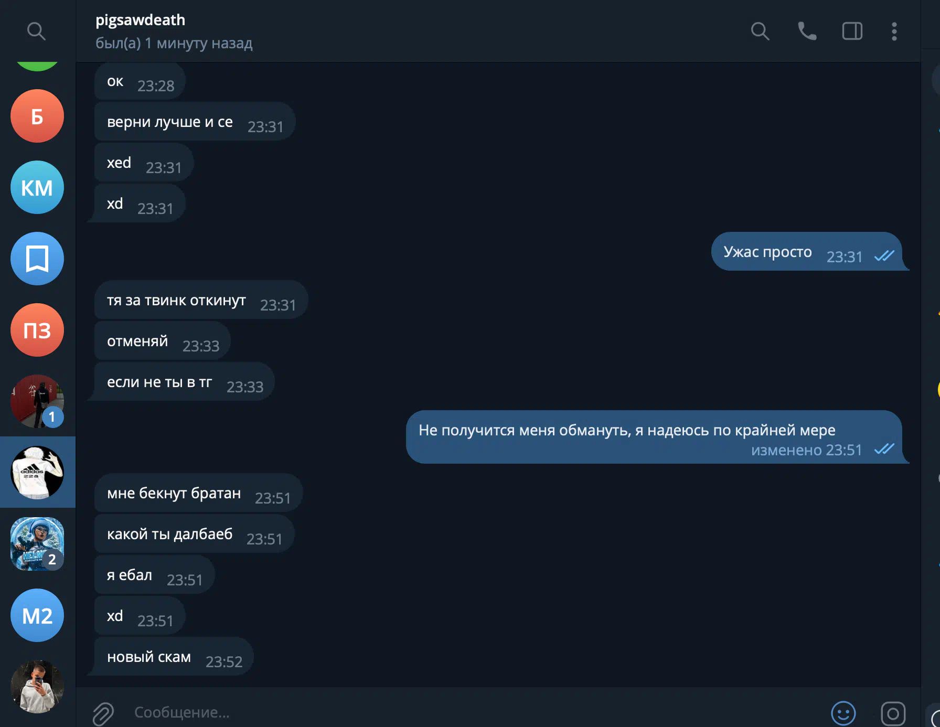The image size is (940, 727).
Task: Open the three-dot chat options menu
Action: (894, 31)
